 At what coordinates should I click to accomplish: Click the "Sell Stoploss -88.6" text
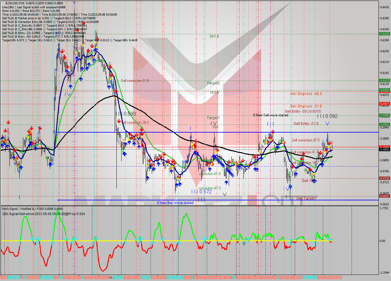point(306,94)
